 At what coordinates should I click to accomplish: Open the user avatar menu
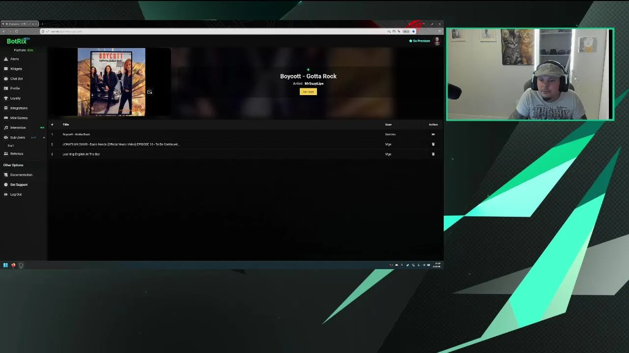[437, 41]
